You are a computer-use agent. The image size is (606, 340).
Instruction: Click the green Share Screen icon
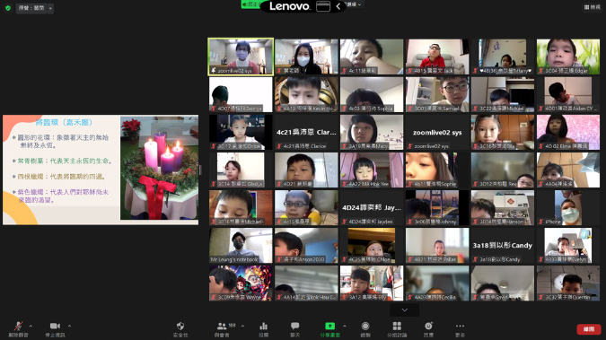(329, 327)
